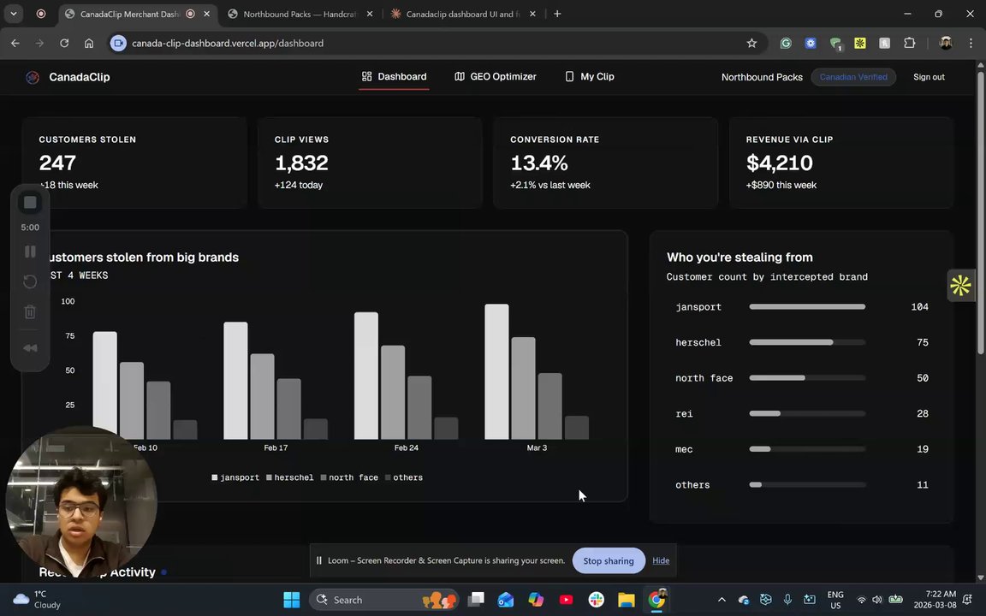Click the north face progress bar
This screenshot has height=616, width=986.
point(807,378)
